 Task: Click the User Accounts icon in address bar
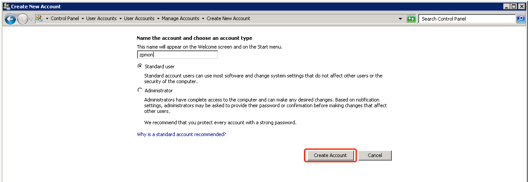pos(39,18)
